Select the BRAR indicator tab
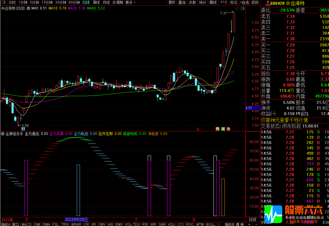Screen dimensions: 329x226 point(76,224)
